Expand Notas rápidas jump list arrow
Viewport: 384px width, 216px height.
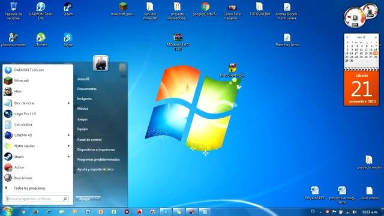[68, 146]
